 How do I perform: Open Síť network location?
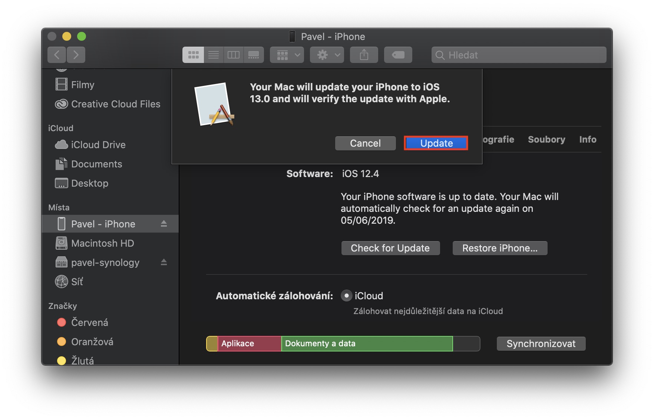(x=110, y=282)
